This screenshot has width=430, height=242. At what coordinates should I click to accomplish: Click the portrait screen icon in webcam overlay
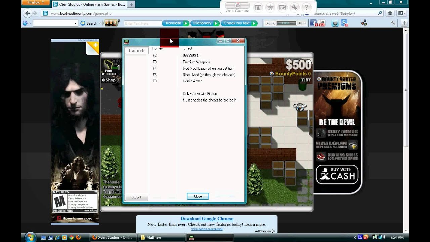[258, 7]
